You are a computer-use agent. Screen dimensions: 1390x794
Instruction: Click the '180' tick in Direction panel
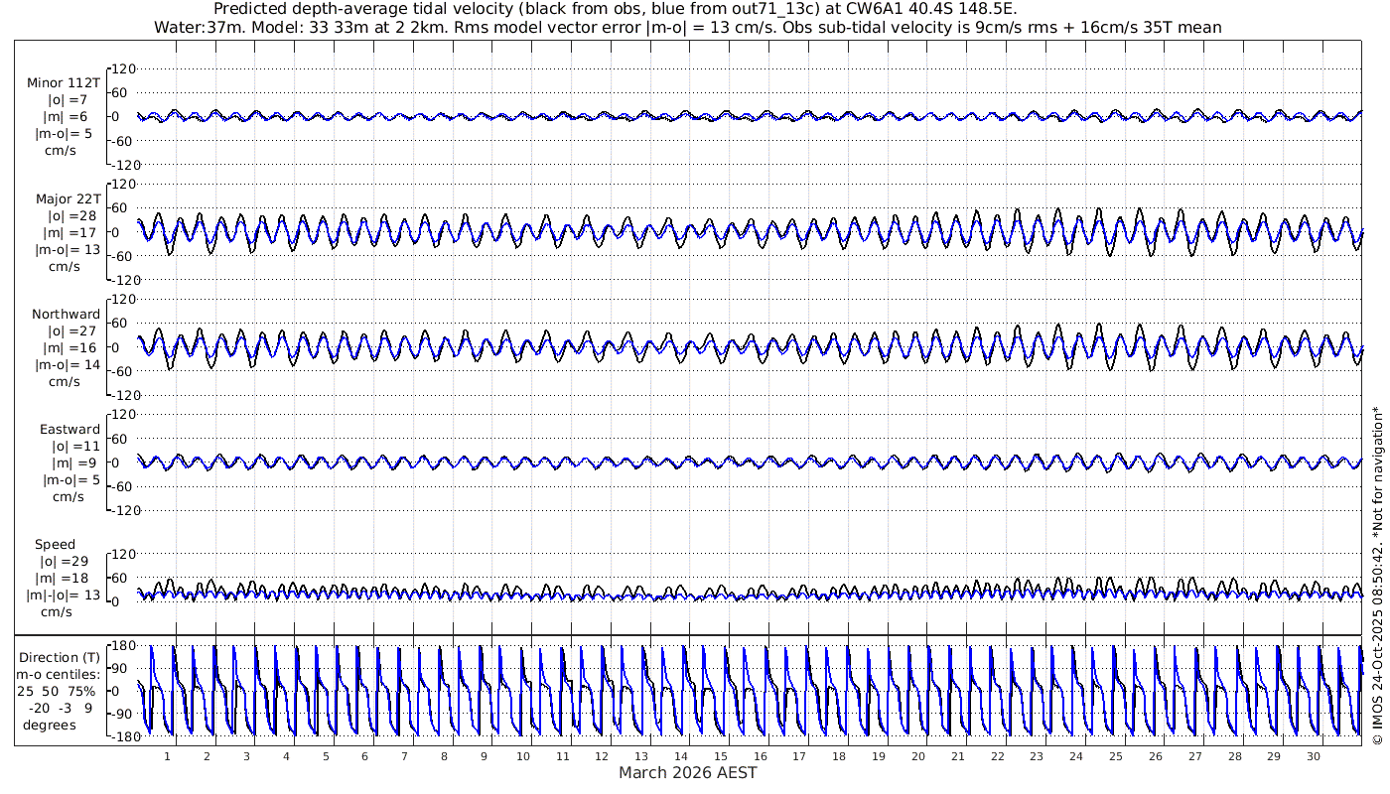[122, 646]
